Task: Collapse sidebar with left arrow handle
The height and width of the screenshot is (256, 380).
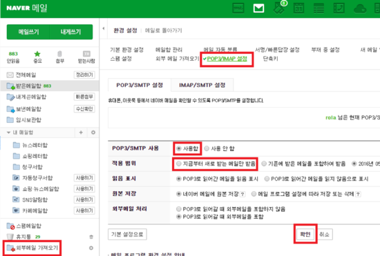Action: point(104,28)
